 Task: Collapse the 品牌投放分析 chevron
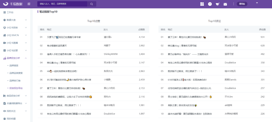[x=26, y=58]
